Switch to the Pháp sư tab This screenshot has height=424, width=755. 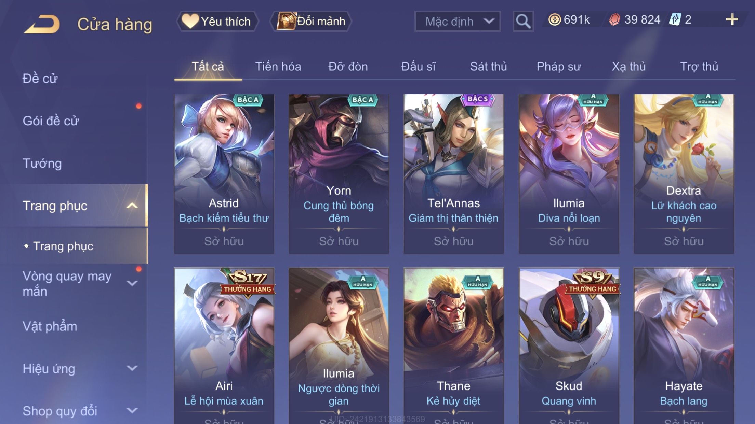click(559, 66)
